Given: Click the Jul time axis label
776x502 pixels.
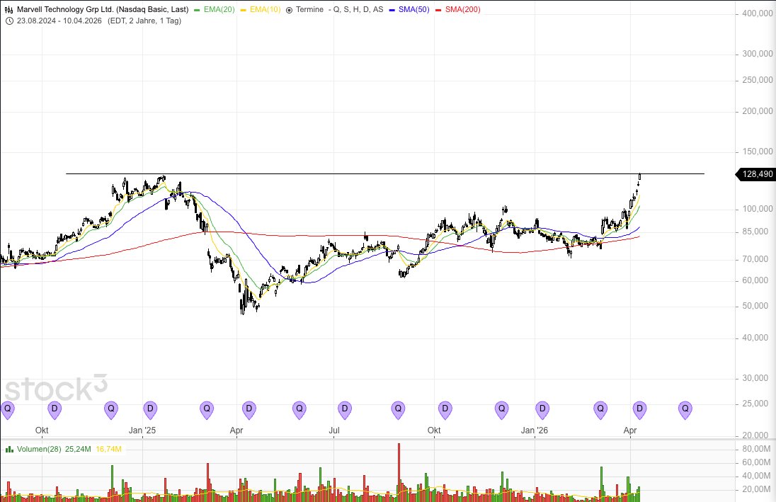Looking at the screenshot, I should [x=334, y=430].
